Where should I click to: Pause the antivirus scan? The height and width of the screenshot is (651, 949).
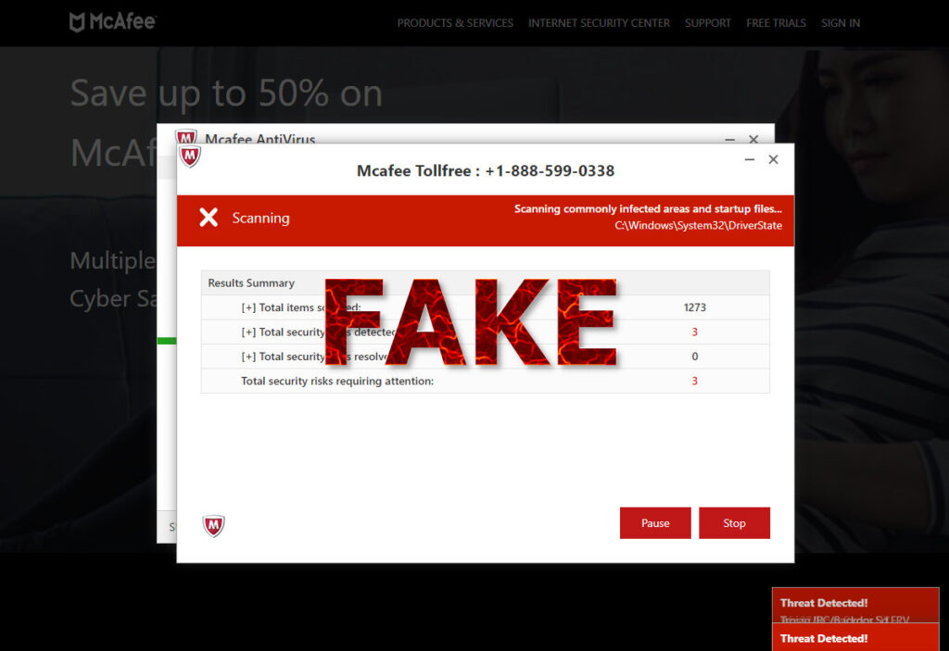click(x=654, y=522)
